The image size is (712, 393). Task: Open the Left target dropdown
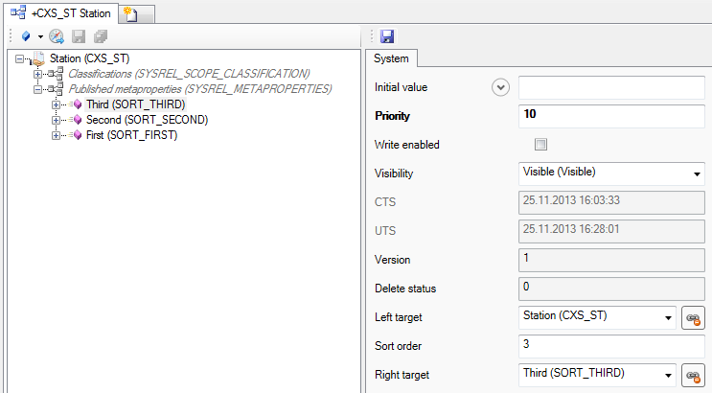667,317
